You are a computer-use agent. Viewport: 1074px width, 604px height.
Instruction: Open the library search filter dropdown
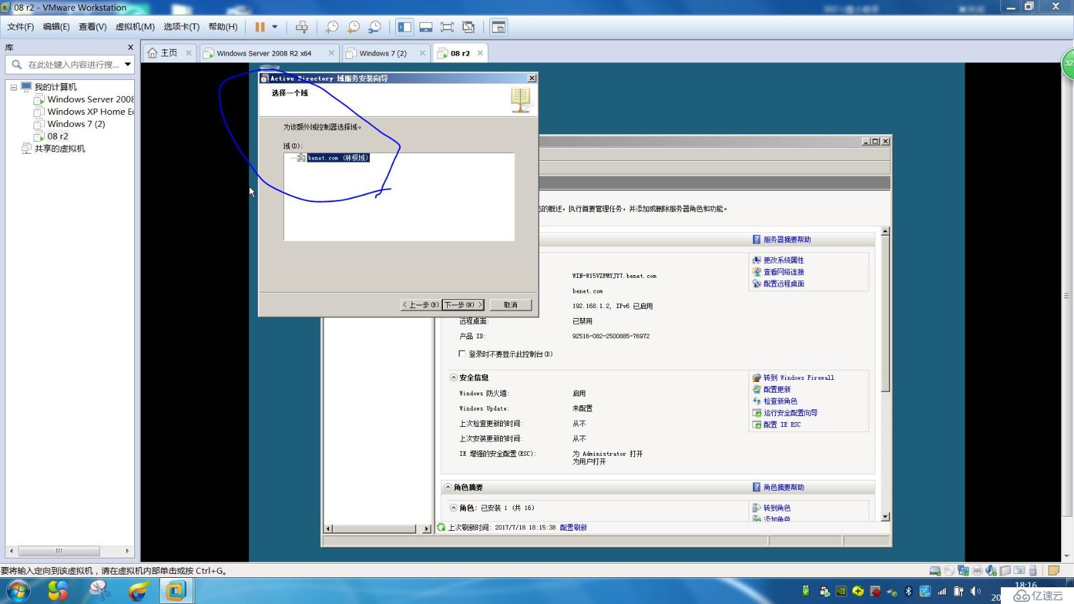pos(128,64)
